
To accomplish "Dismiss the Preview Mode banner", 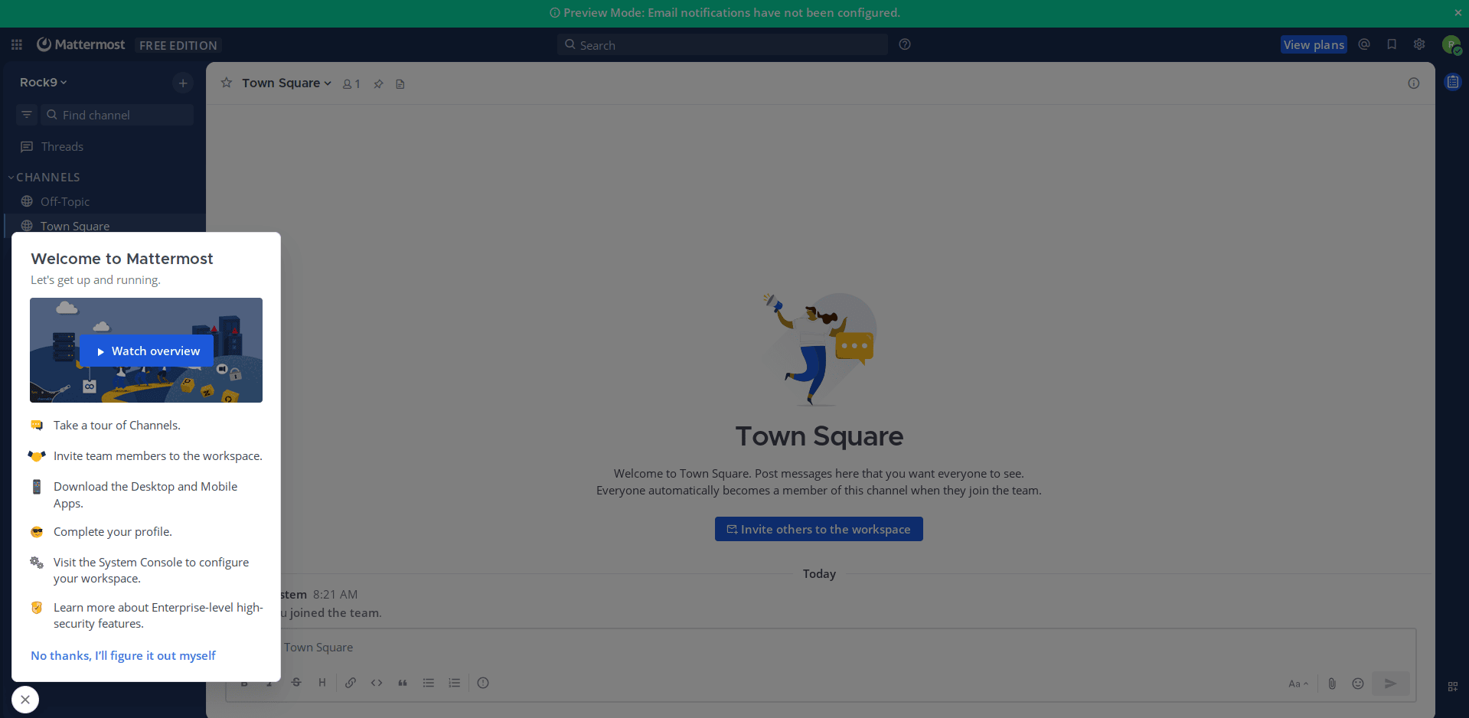I will click(x=1458, y=13).
